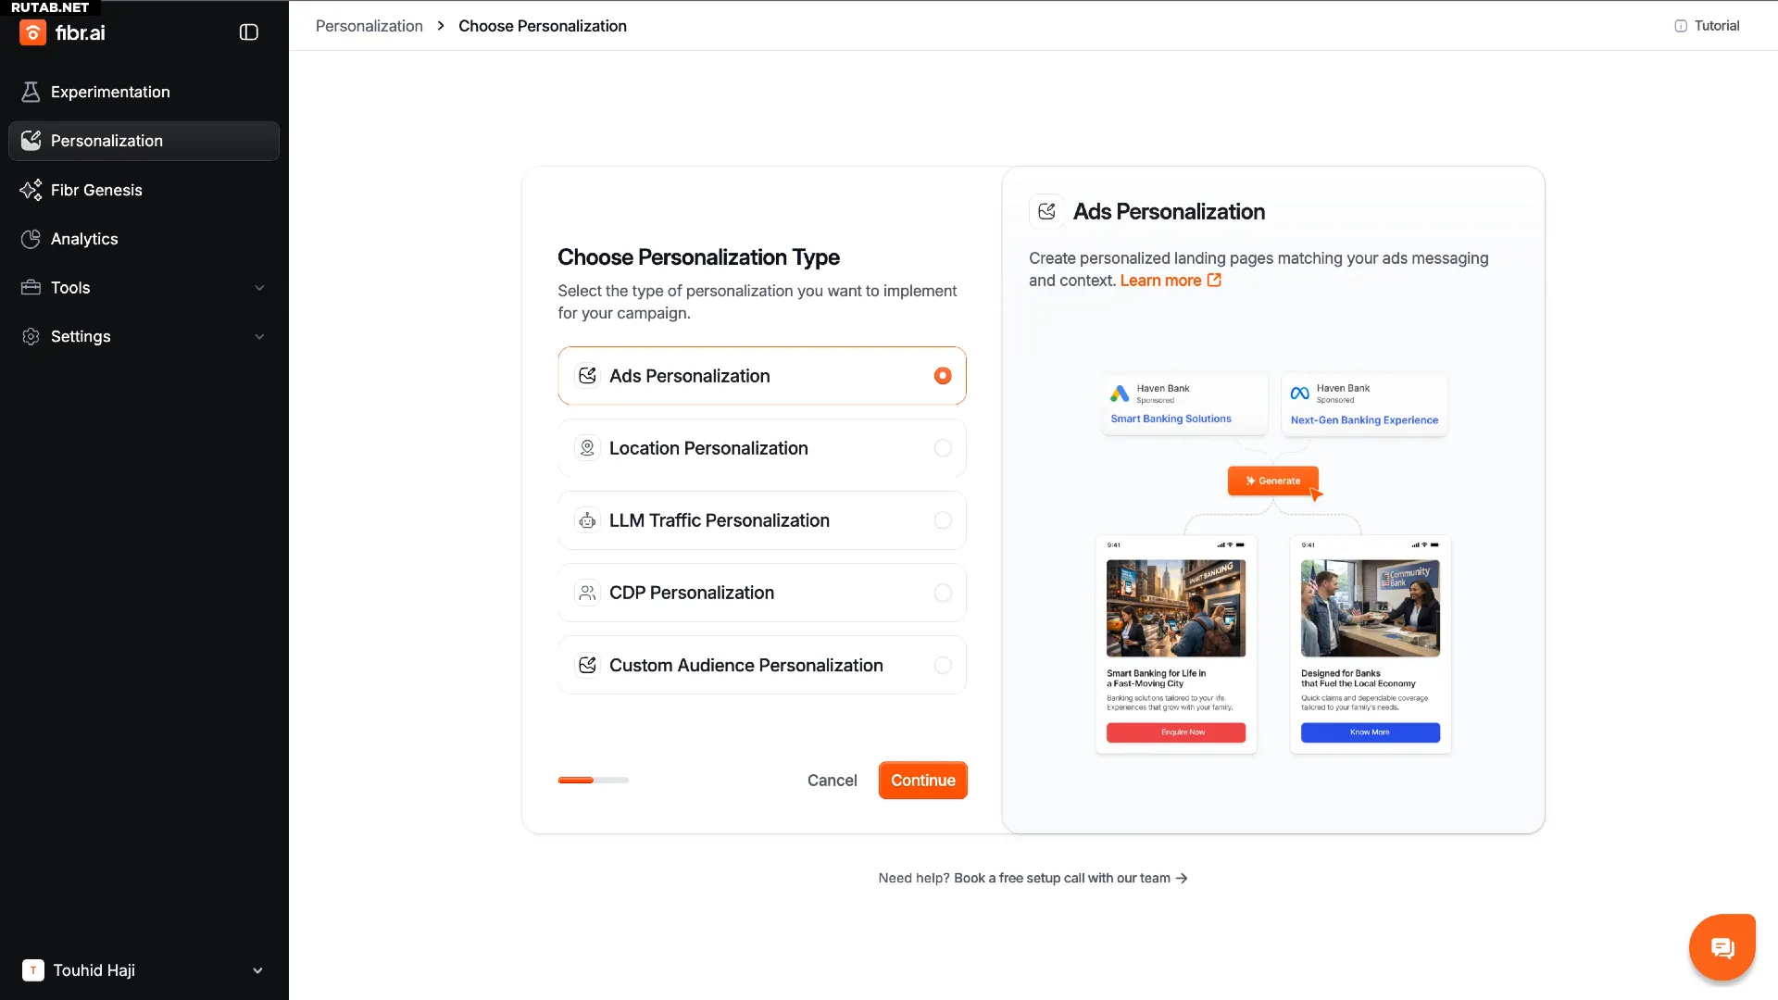Click the Analytics pie chart icon
This screenshot has width=1778, height=1000.
coord(31,239)
